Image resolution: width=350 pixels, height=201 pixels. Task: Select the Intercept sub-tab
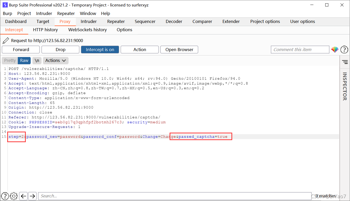[x=14, y=30]
